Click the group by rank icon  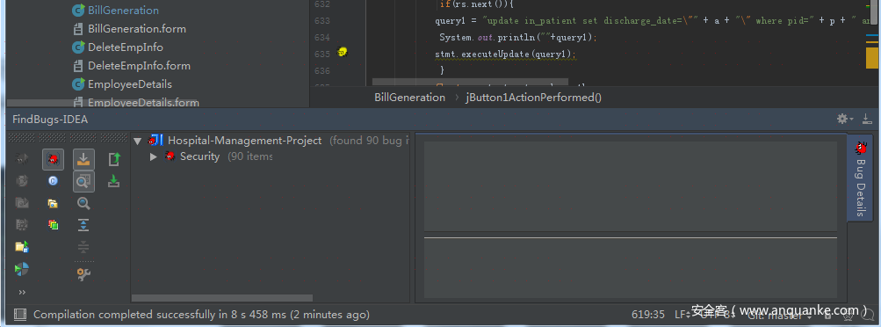tap(53, 225)
